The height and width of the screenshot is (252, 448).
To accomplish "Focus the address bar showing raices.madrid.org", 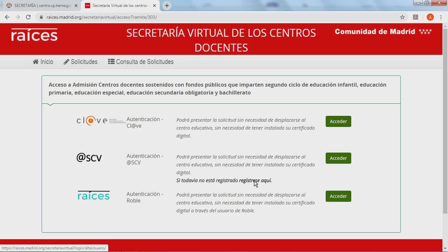I will (x=216, y=17).
